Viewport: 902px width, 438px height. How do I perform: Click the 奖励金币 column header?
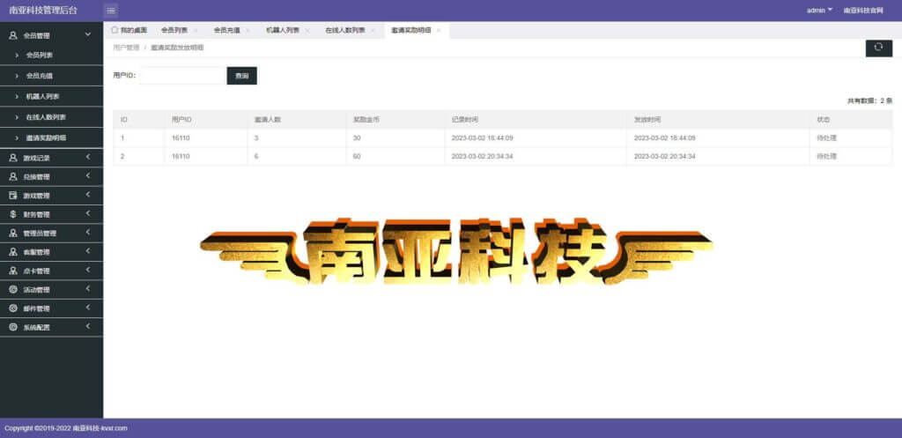click(x=366, y=120)
